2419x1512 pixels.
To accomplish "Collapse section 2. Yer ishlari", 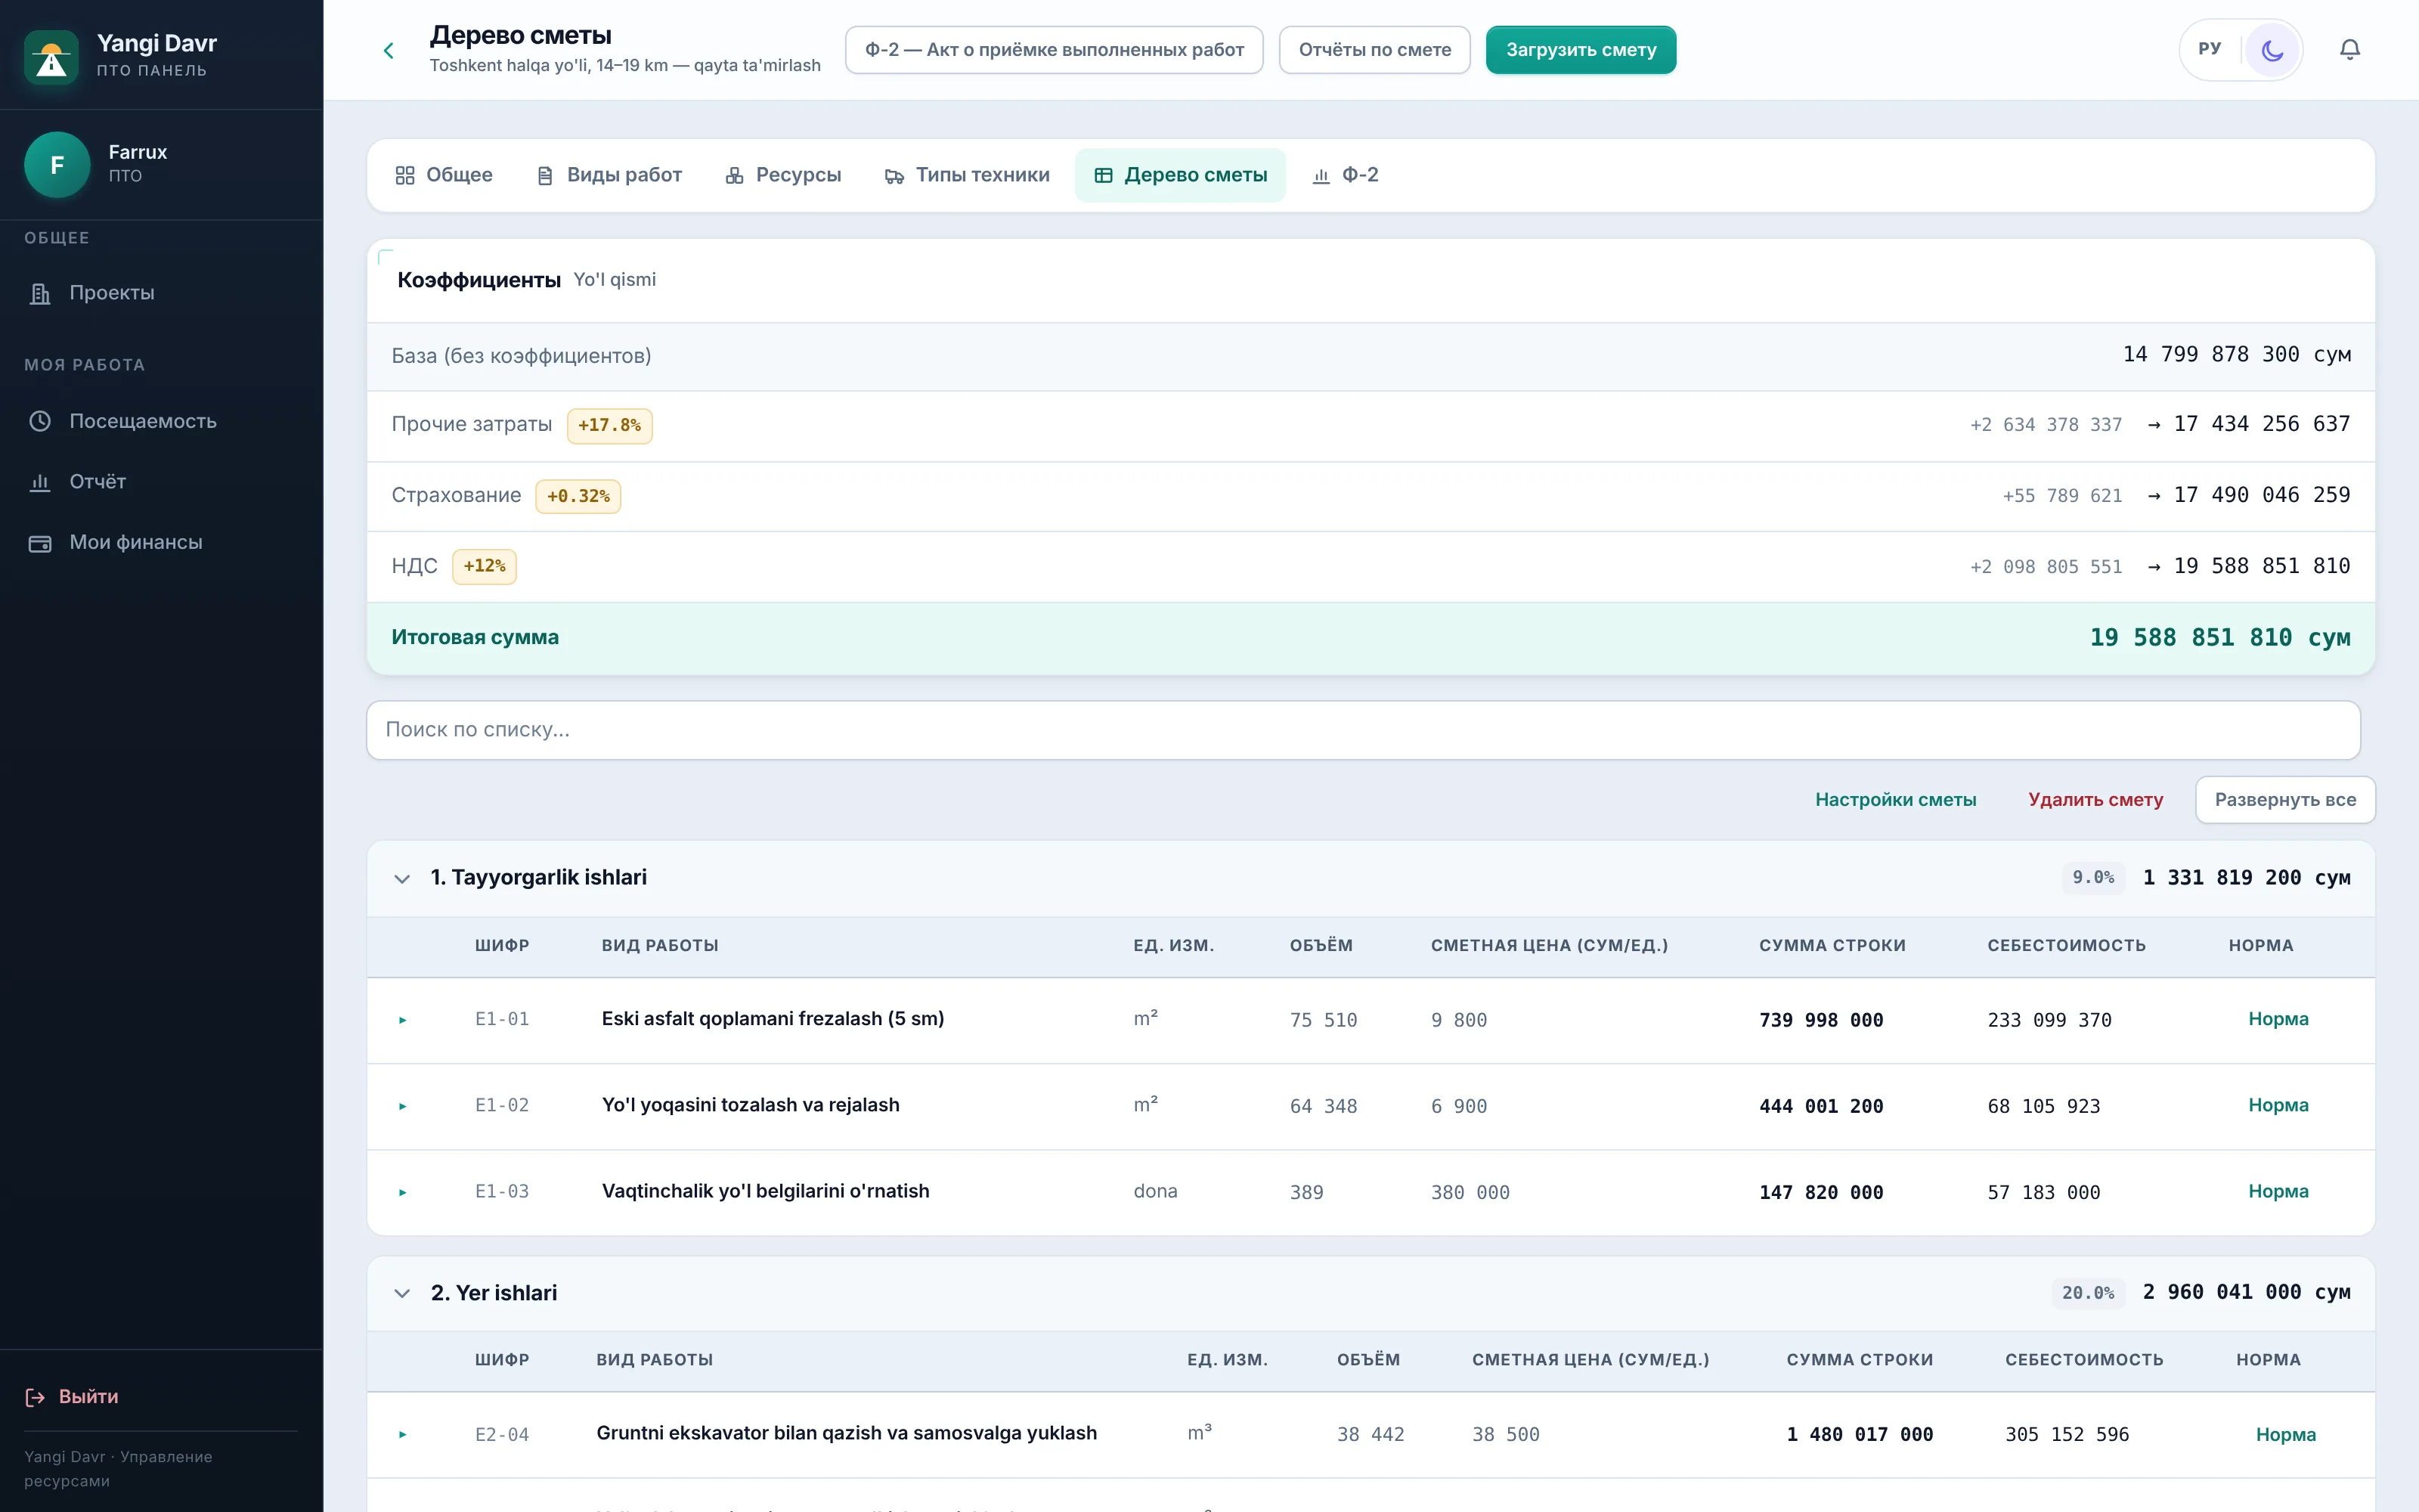I will [x=402, y=1293].
